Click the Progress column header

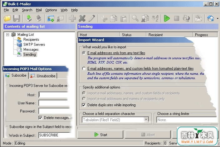point(205,35)
